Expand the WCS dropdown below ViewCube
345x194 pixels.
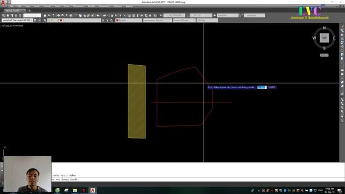pyautogui.click(x=324, y=55)
